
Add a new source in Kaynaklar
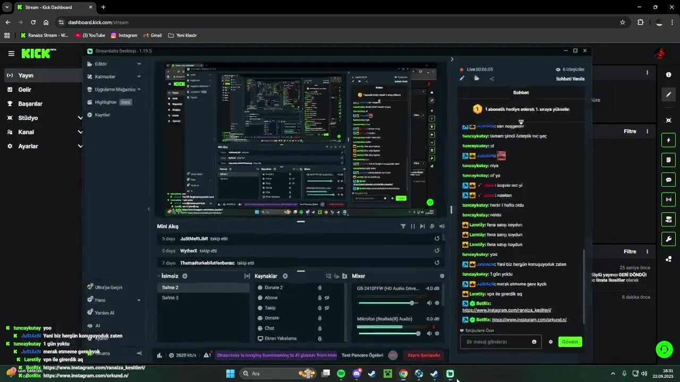pyautogui.click(x=285, y=276)
